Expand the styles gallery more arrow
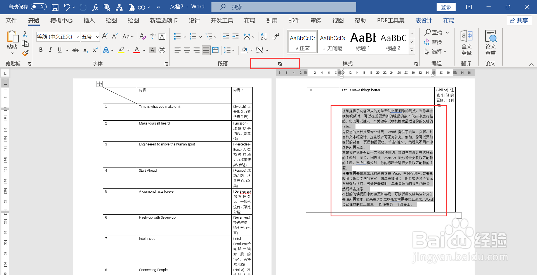Screen dimensions: 537x275 (x=412, y=50)
